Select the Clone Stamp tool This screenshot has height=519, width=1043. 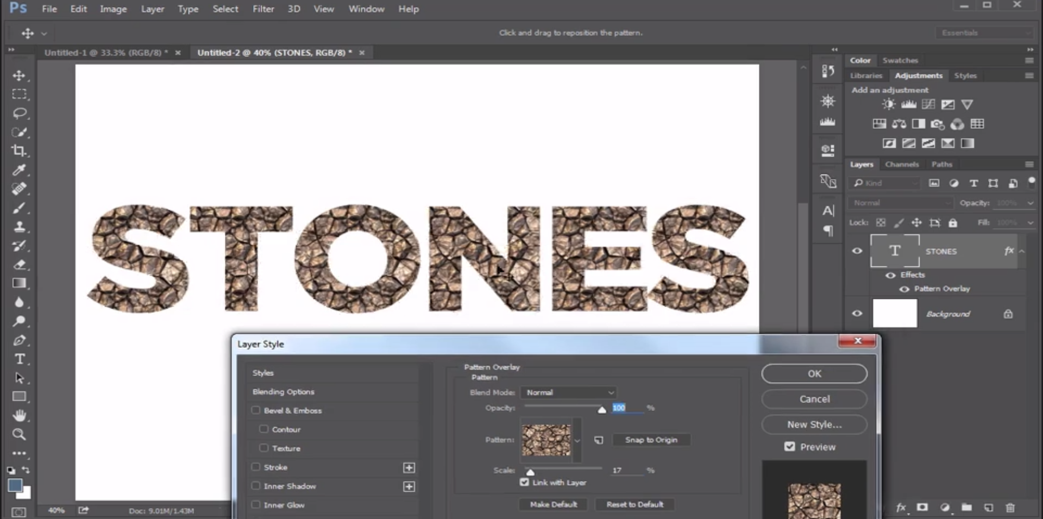[x=19, y=227]
